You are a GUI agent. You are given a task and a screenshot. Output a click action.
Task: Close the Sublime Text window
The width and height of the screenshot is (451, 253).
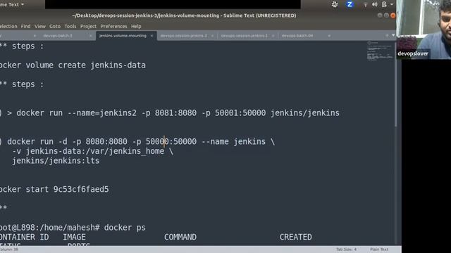pyautogui.click(x=393, y=15)
